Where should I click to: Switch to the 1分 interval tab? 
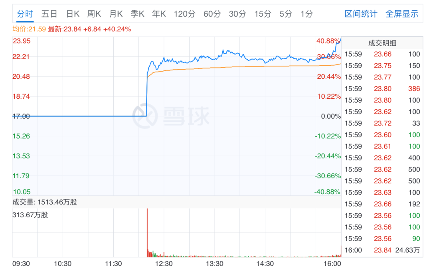pyautogui.click(x=306, y=14)
